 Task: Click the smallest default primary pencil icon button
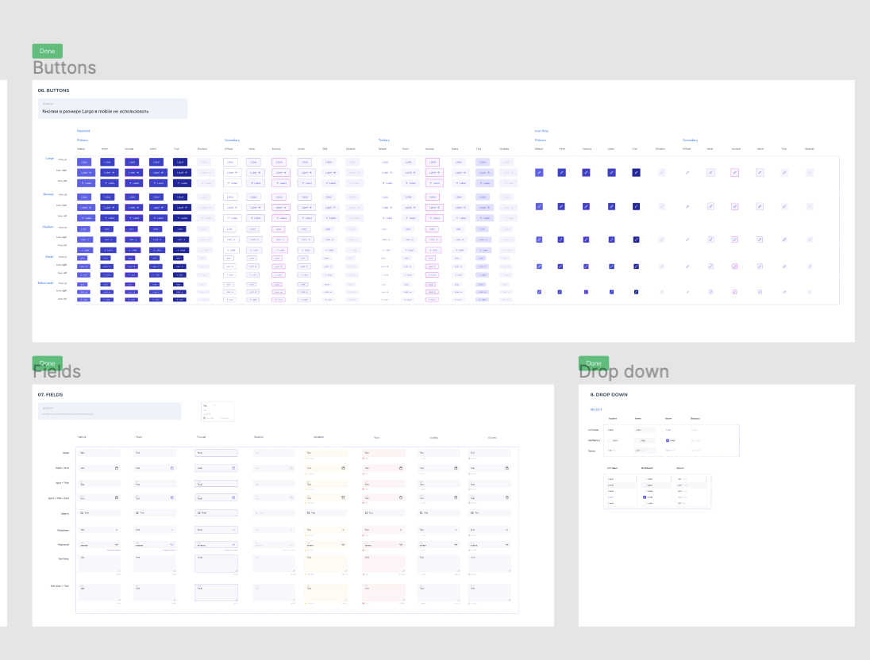coord(539,292)
